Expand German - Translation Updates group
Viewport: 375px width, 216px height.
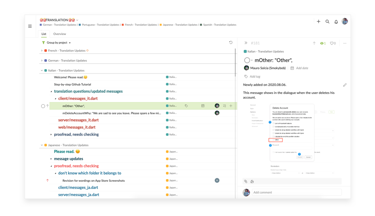pos(42,61)
